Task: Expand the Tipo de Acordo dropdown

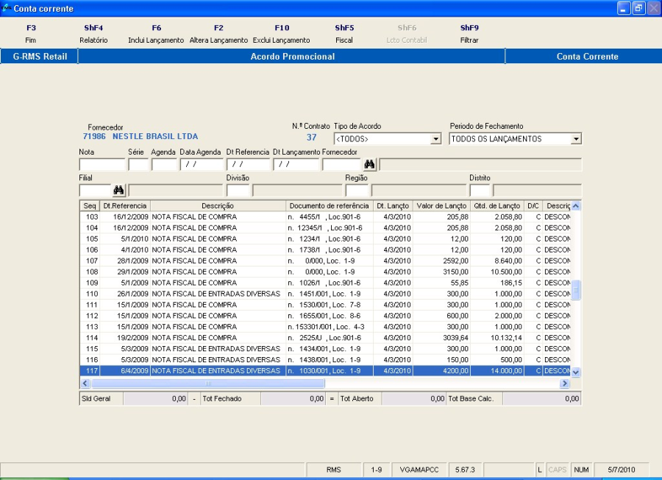Action: (435, 139)
